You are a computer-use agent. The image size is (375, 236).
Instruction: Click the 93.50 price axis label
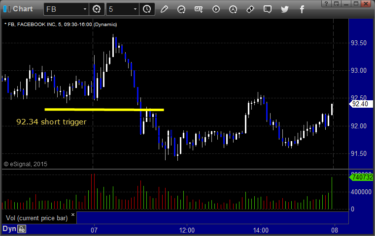(x=359, y=43)
